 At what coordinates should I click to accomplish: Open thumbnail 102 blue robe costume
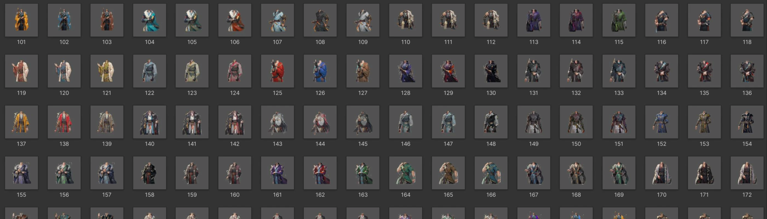(x=64, y=20)
